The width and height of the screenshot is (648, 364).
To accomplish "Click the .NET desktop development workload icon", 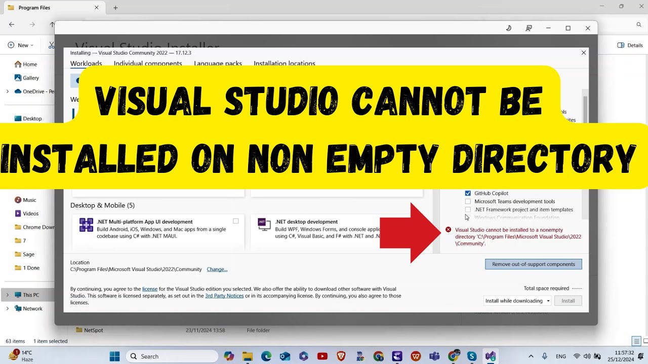I will coord(264,225).
